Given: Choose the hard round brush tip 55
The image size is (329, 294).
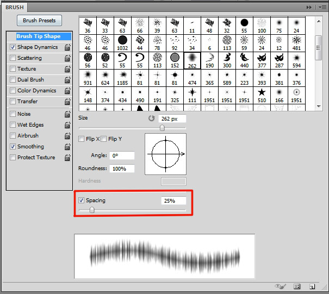Looking at the screenshot, I should 244,26.
